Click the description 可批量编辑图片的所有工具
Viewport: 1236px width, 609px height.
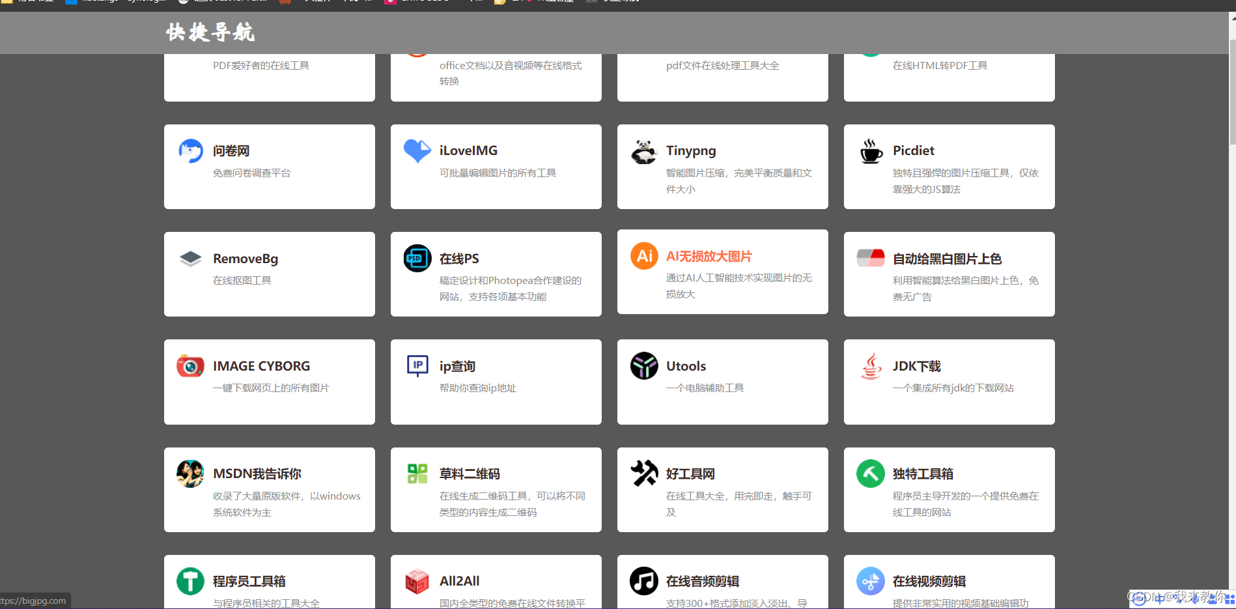[x=498, y=173]
